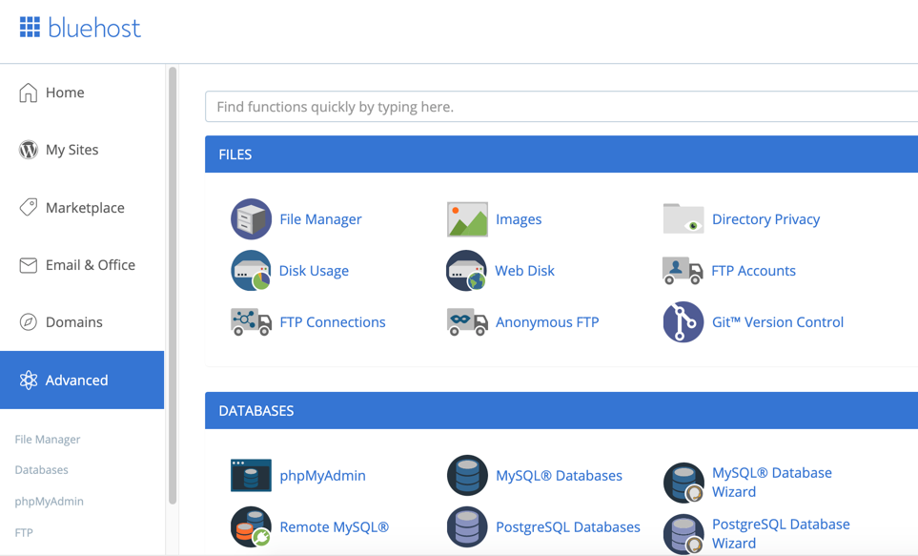Collapse the FILES section header
Viewport: 918px width, 556px height.
click(x=561, y=154)
